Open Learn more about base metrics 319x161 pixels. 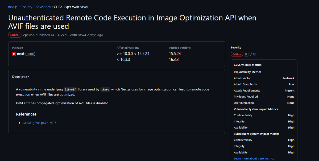pyautogui.click(x=254, y=159)
